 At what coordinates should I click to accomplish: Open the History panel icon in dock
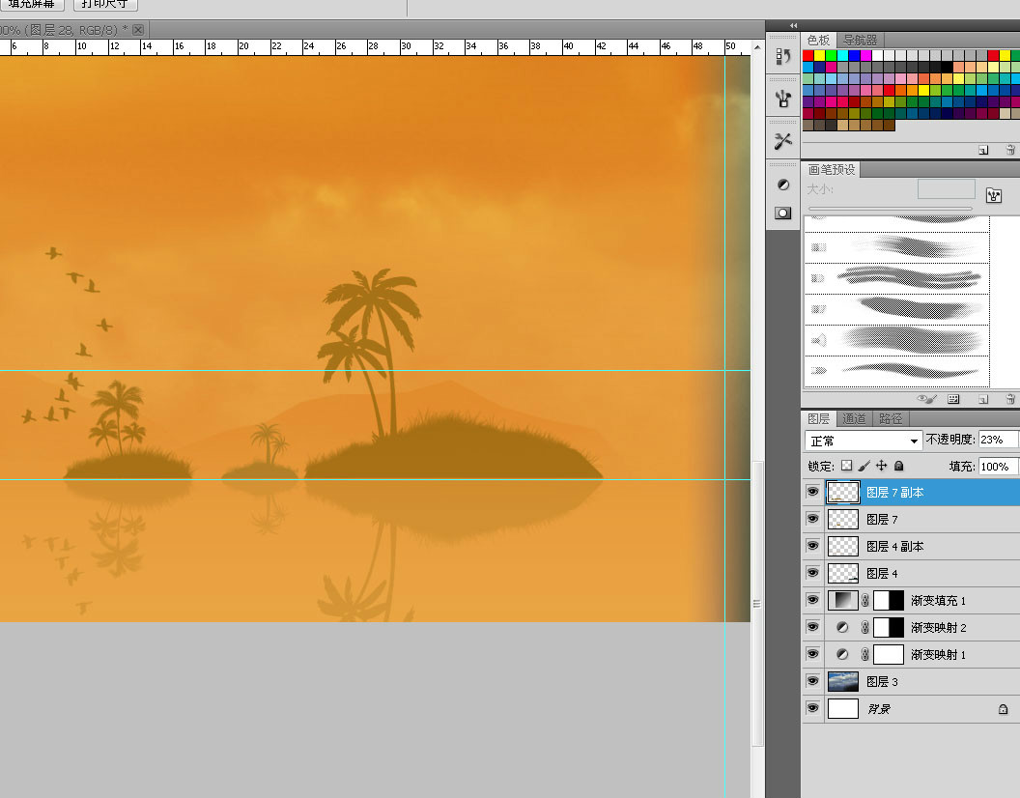tap(783, 57)
